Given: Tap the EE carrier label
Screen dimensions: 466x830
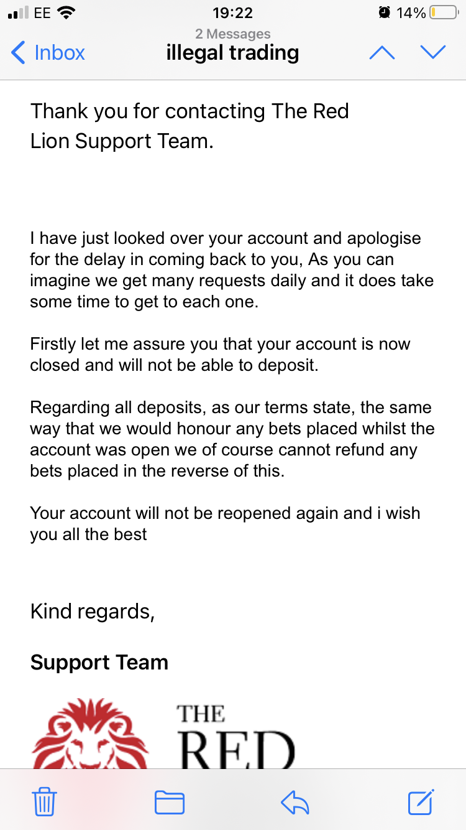Looking at the screenshot, I should click(42, 12).
